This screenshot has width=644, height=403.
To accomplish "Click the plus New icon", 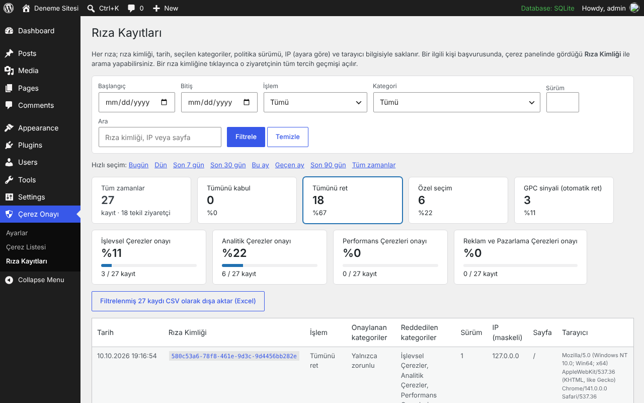I will [156, 8].
